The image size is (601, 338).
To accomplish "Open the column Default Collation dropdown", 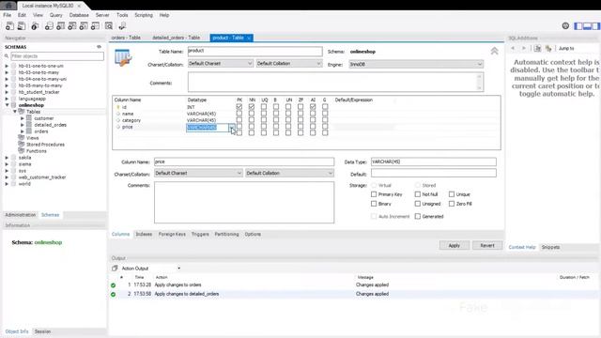I will (290, 173).
